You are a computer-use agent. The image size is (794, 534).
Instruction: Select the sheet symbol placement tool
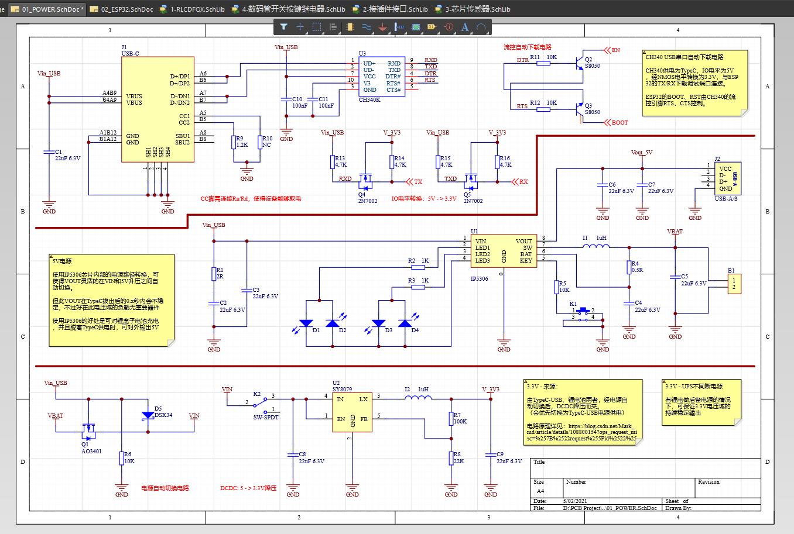[416, 27]
